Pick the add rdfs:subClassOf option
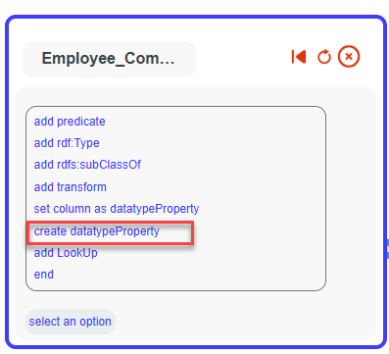389x354 pixels. point(87,165)
